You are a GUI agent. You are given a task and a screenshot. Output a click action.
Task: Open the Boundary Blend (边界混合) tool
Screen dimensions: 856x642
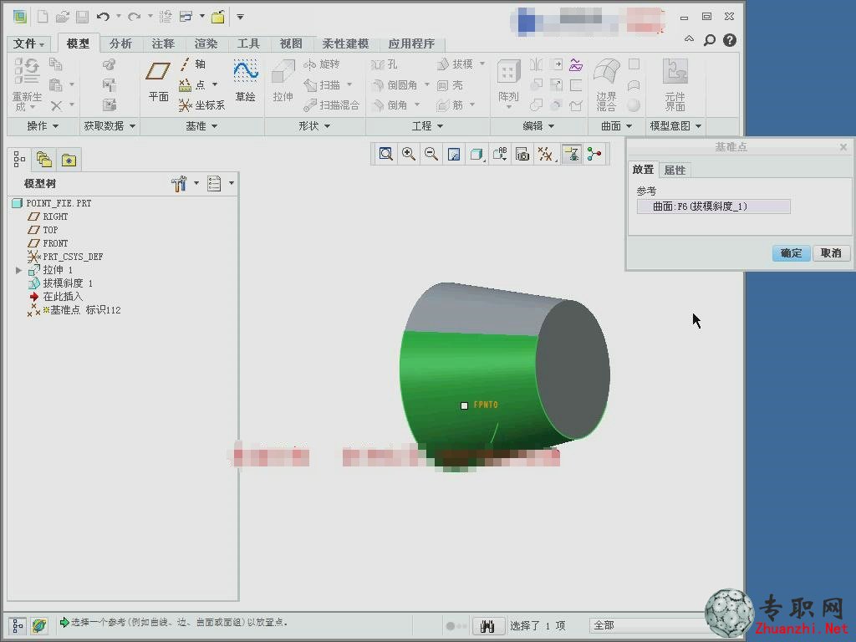coord(606,84)
